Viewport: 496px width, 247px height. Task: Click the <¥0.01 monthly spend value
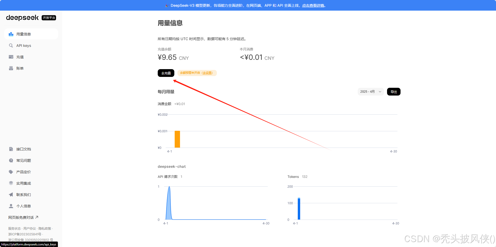pyautogui.click(x=251, y=57)
